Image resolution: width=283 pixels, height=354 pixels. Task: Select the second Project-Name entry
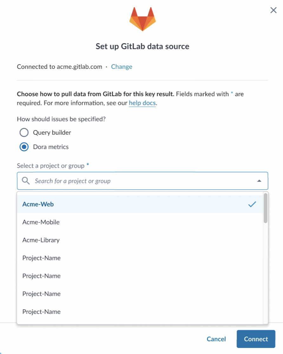tap(140, 276)
